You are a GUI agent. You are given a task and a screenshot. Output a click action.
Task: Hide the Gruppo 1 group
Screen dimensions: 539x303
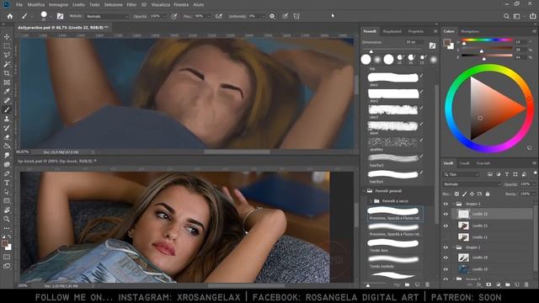coord(446,247)
